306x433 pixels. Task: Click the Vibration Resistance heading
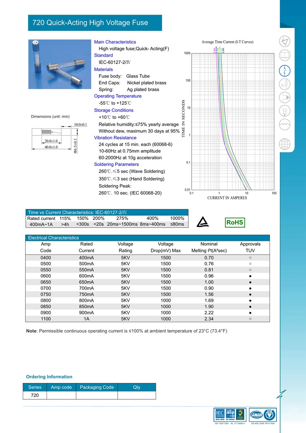tap(115, 138)
